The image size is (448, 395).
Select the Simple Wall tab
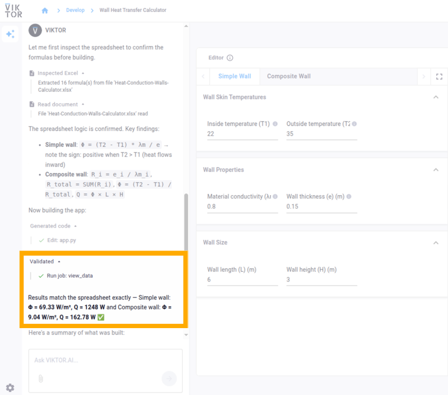[x=234, y=76]
